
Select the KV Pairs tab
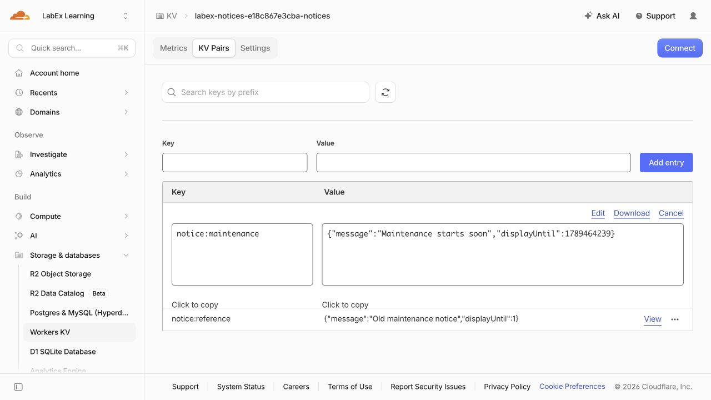pos(214,48)
